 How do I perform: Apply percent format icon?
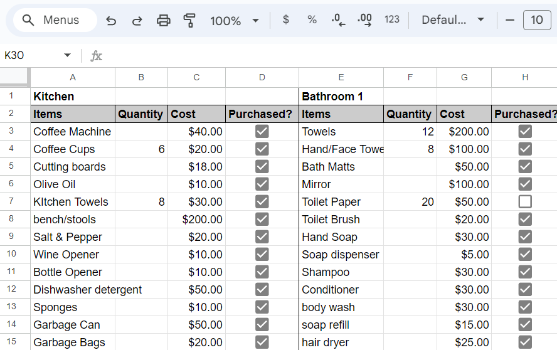coord(312,19)
